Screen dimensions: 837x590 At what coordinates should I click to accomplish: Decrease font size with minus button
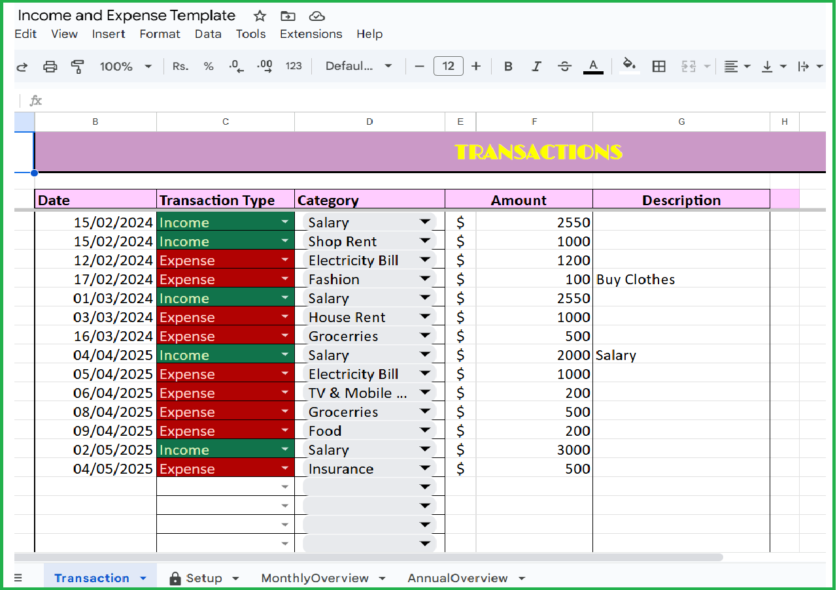[420, 66]
